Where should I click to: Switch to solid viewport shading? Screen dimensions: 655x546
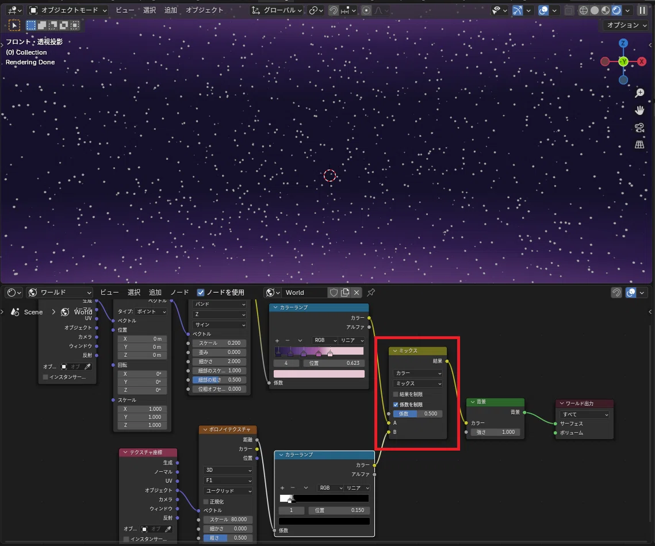595,10
